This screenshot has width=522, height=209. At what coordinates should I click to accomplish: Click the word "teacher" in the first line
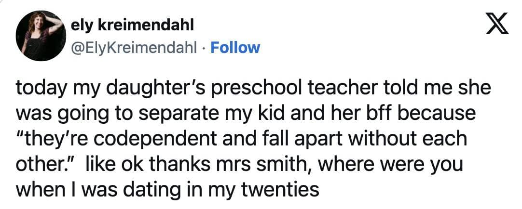(x=327, y=89)
